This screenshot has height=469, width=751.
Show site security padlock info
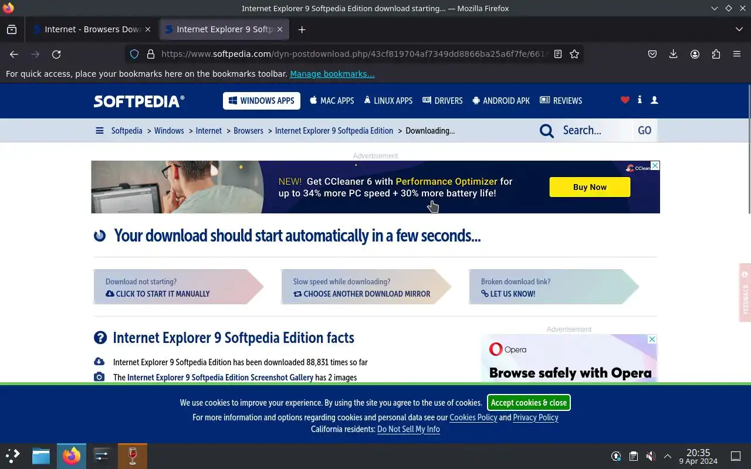click(x=151, y=54)
